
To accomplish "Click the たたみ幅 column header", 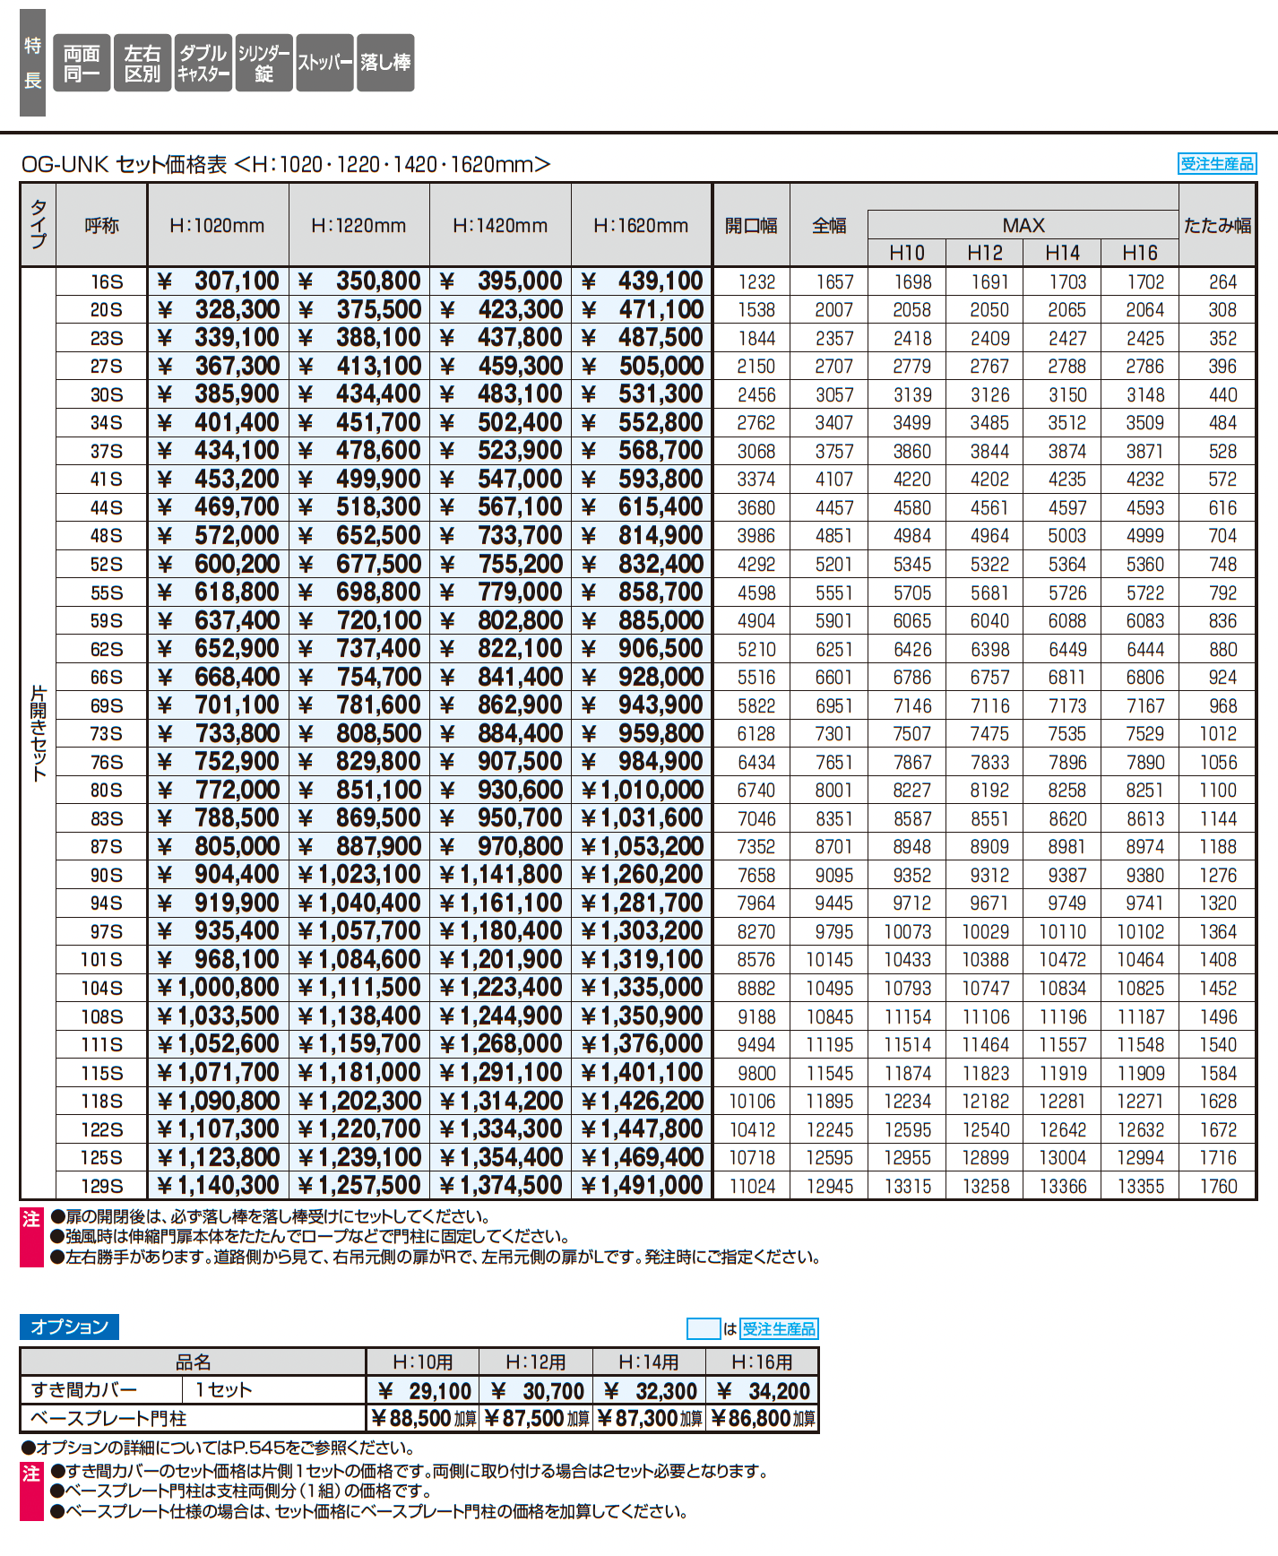I will point(1217,226).
